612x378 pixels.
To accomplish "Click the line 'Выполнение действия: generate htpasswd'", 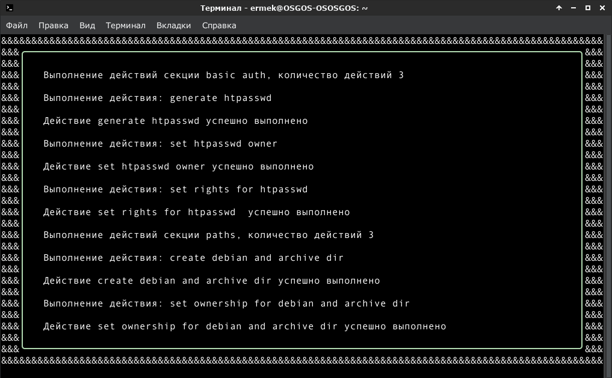I will [158, 98].
